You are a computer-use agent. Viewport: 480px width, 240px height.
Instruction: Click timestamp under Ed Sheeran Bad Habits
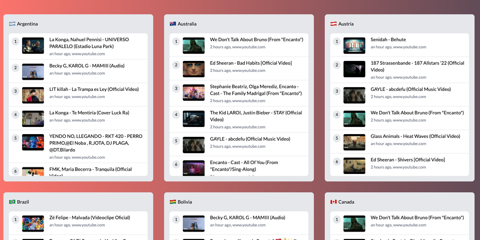tap(238, 70)
